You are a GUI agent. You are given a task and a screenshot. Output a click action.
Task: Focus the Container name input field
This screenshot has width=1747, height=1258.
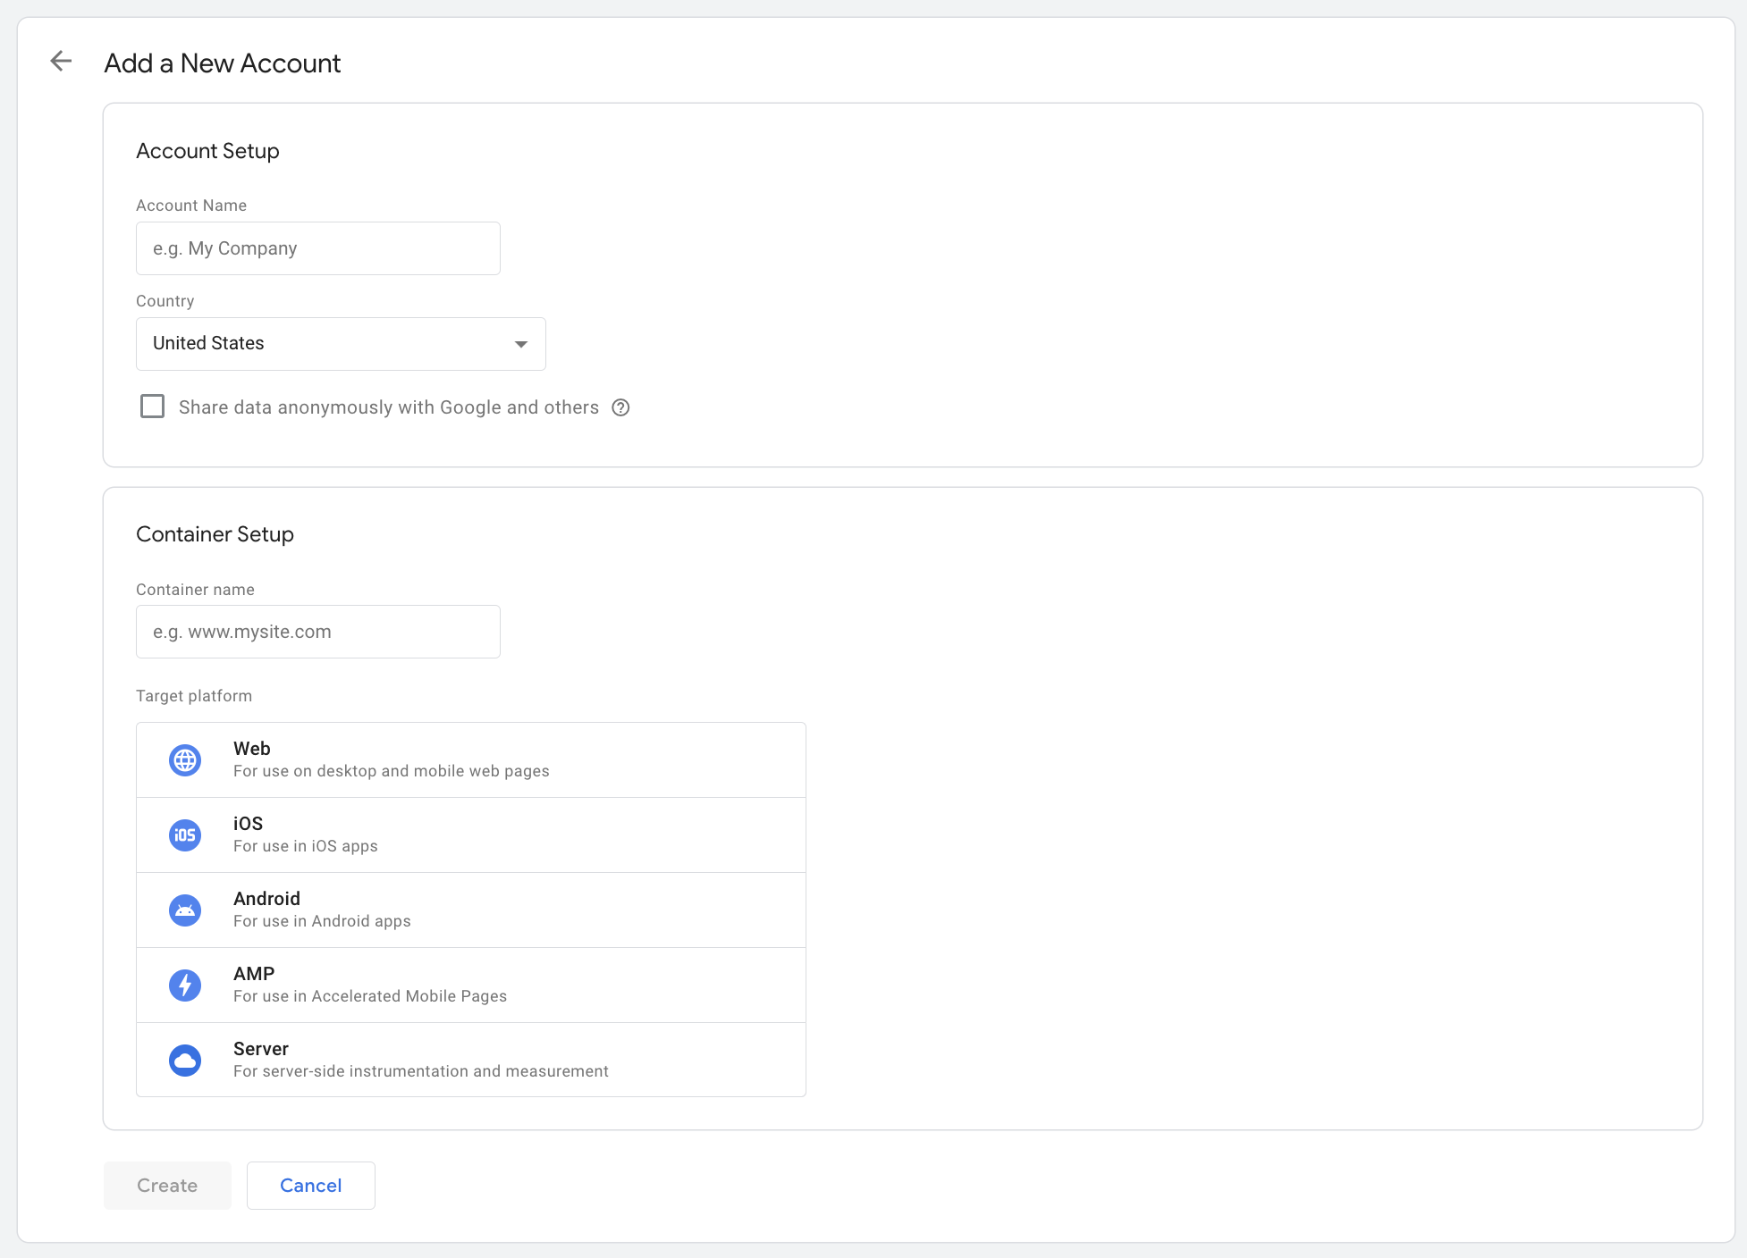318,632
